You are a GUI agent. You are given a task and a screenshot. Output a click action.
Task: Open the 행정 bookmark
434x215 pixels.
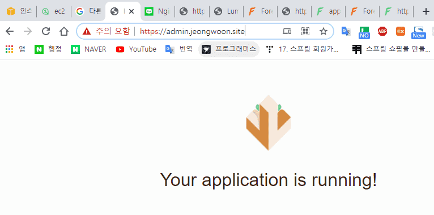point(48,49)
